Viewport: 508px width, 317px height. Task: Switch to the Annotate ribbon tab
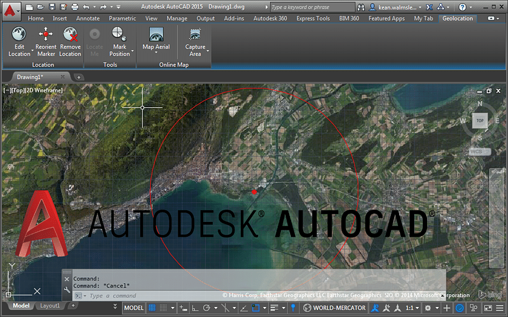coord(88,18)
